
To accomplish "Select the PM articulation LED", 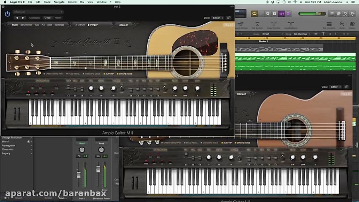I will point(36,92).
